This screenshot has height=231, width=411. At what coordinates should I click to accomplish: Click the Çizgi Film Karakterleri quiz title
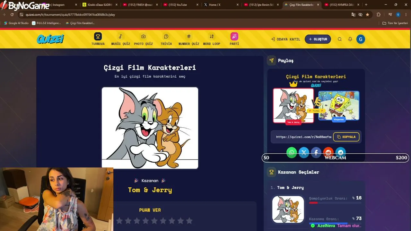tap(150, 68)
